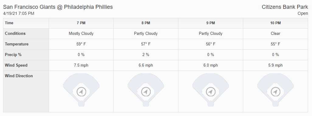
Task: Select the Wind Direction row label
Action: coord(19,76)
